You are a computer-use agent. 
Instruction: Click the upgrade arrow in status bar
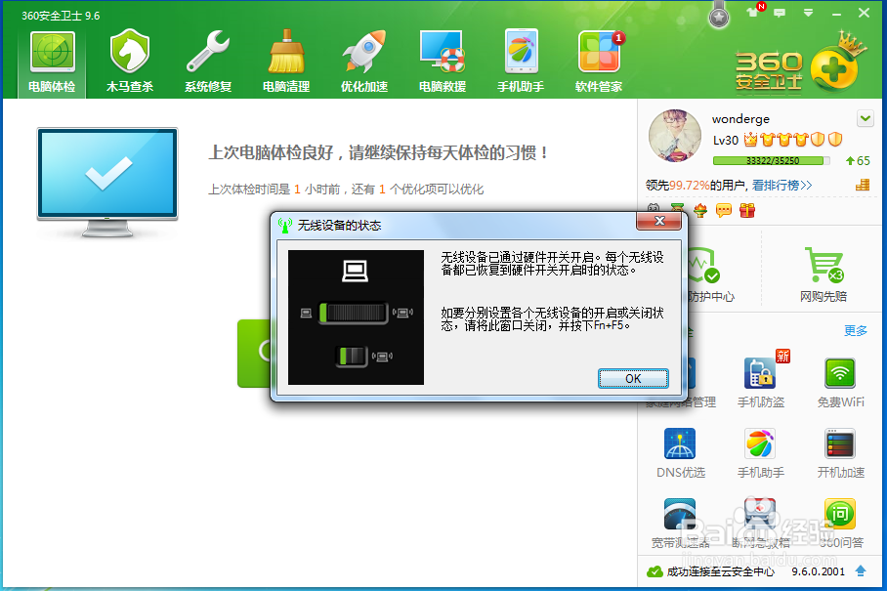pos(861,570)
